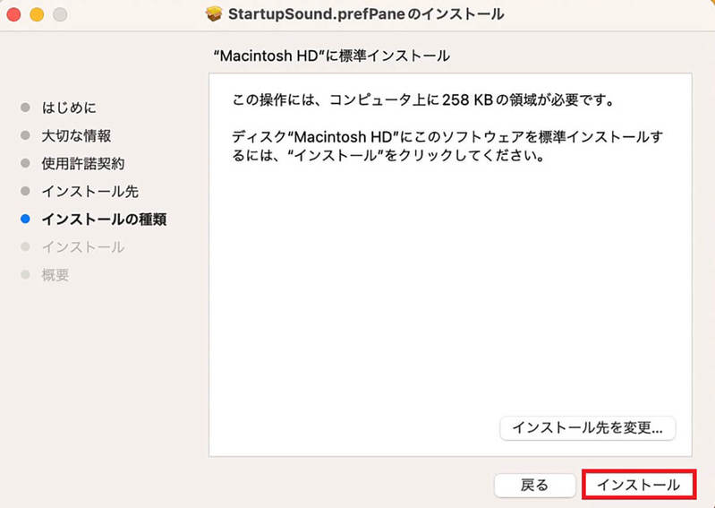Select the インストールの種類 step
This screenshot has height=508, width=715.
[104, 220]
